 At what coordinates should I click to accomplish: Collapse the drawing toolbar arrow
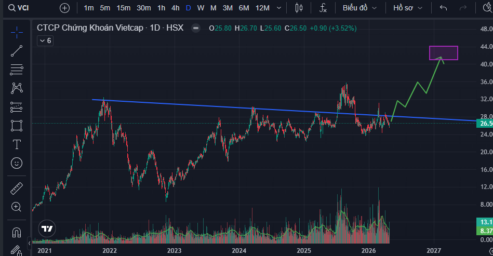[29, 243]
